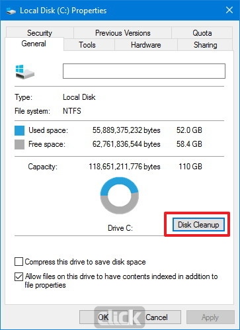This screenshot has width=240, height=330.
Task: Click the Cancel button
Action: [x=157, y=317]
